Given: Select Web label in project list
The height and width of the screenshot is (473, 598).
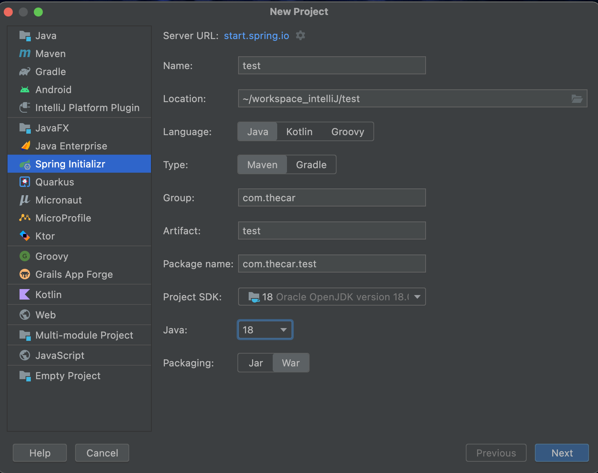Looking at the screenshot, I should pyautogui.click(x=45, y=315).
